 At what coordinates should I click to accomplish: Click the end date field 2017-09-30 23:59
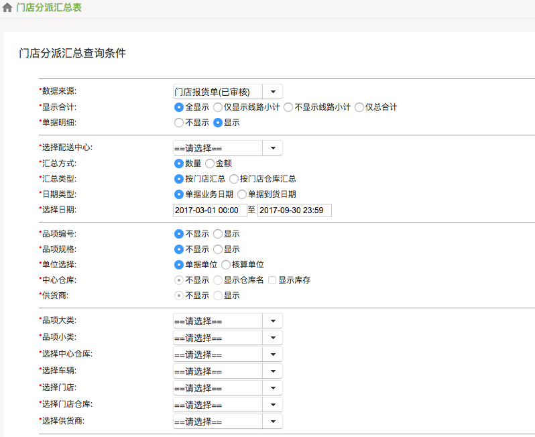[294, 210]
